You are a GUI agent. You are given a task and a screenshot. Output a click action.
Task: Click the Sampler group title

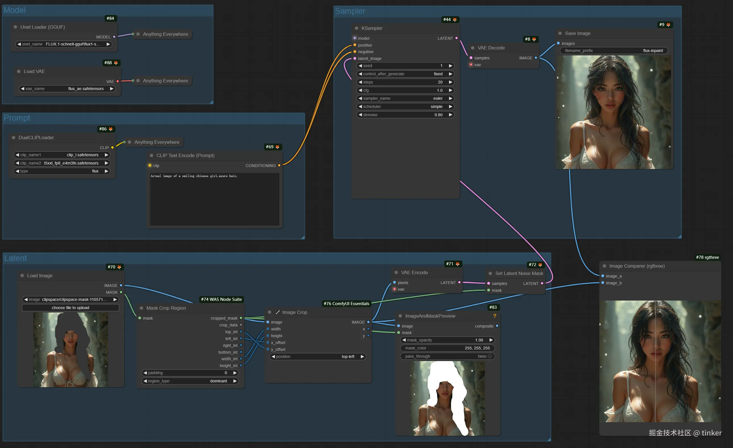tap(350, 11)
